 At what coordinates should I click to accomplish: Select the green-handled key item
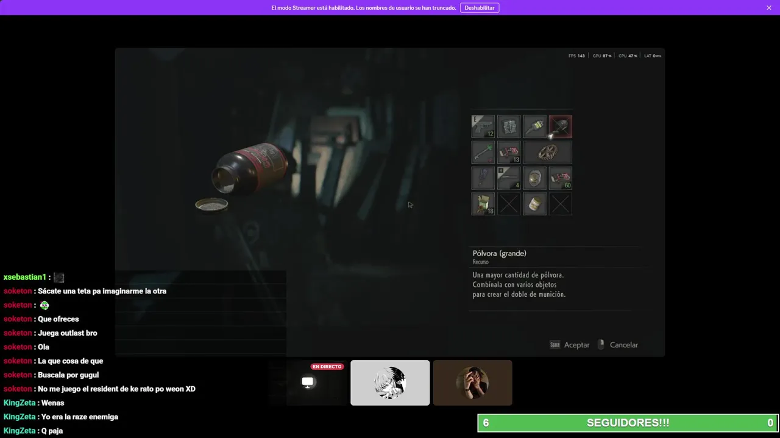483,152
